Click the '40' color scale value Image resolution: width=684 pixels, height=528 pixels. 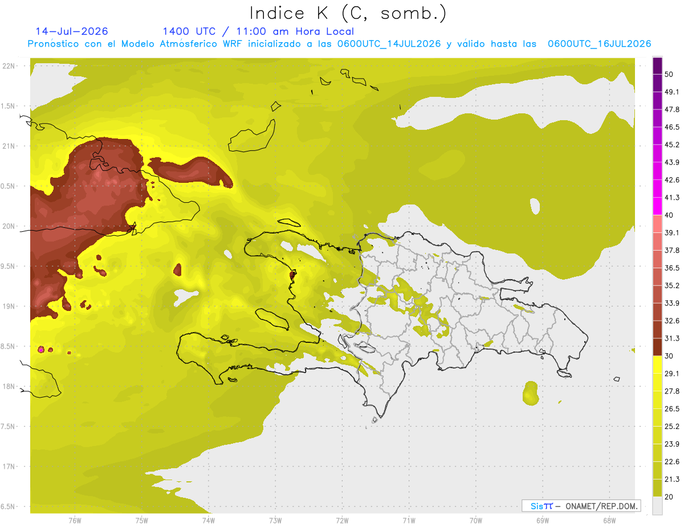pos(670,215)
